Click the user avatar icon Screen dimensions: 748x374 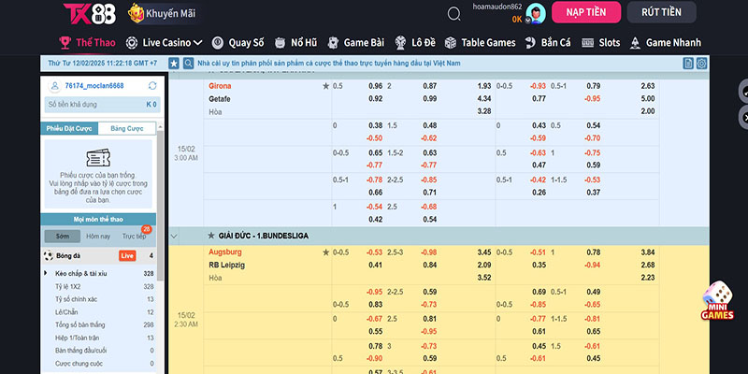[x=536, y=12]
